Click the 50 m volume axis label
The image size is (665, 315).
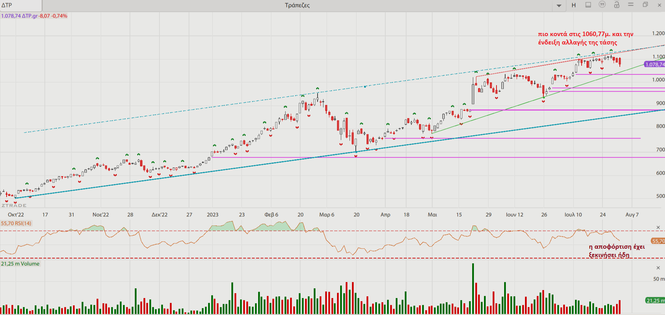659,279
